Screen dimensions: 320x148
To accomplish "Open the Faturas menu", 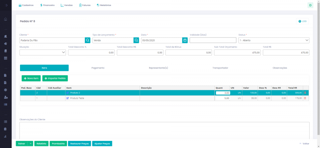I will tap(85, 5).
